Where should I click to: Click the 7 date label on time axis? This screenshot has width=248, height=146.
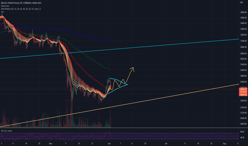pos(121,144)
